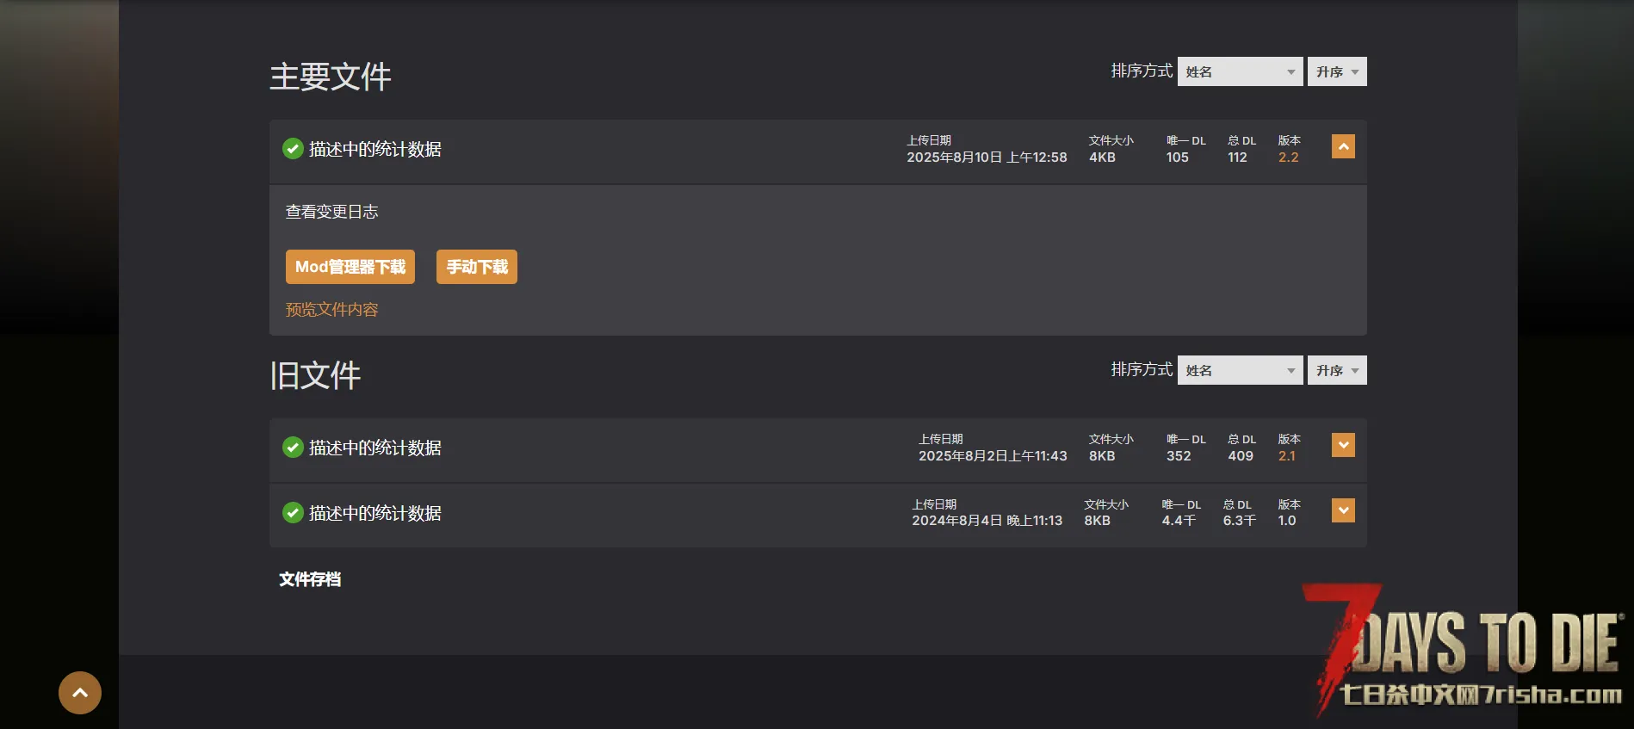
Task: Open the 文件存档 file archive link
Action: click(310, 579)
